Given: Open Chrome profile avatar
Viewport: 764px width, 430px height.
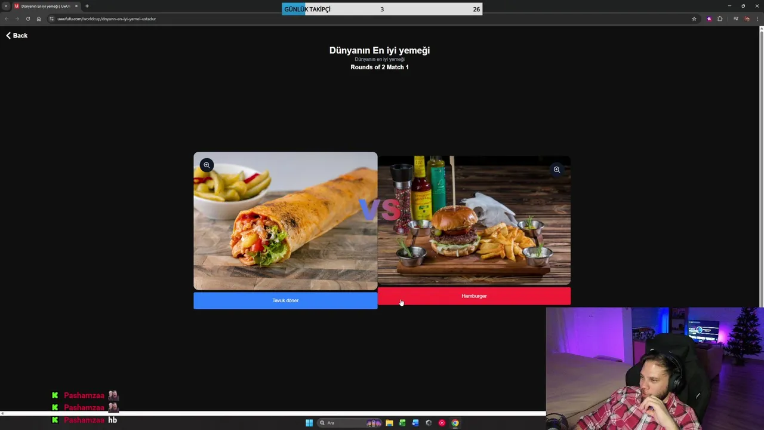Looking at the screenshot, I should (x=747, y=19).
